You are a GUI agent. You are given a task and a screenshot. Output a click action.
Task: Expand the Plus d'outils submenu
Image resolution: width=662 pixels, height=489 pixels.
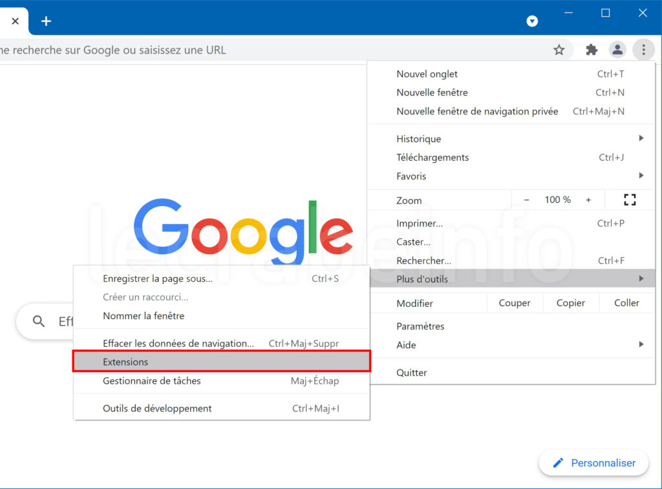click(513, 278)
